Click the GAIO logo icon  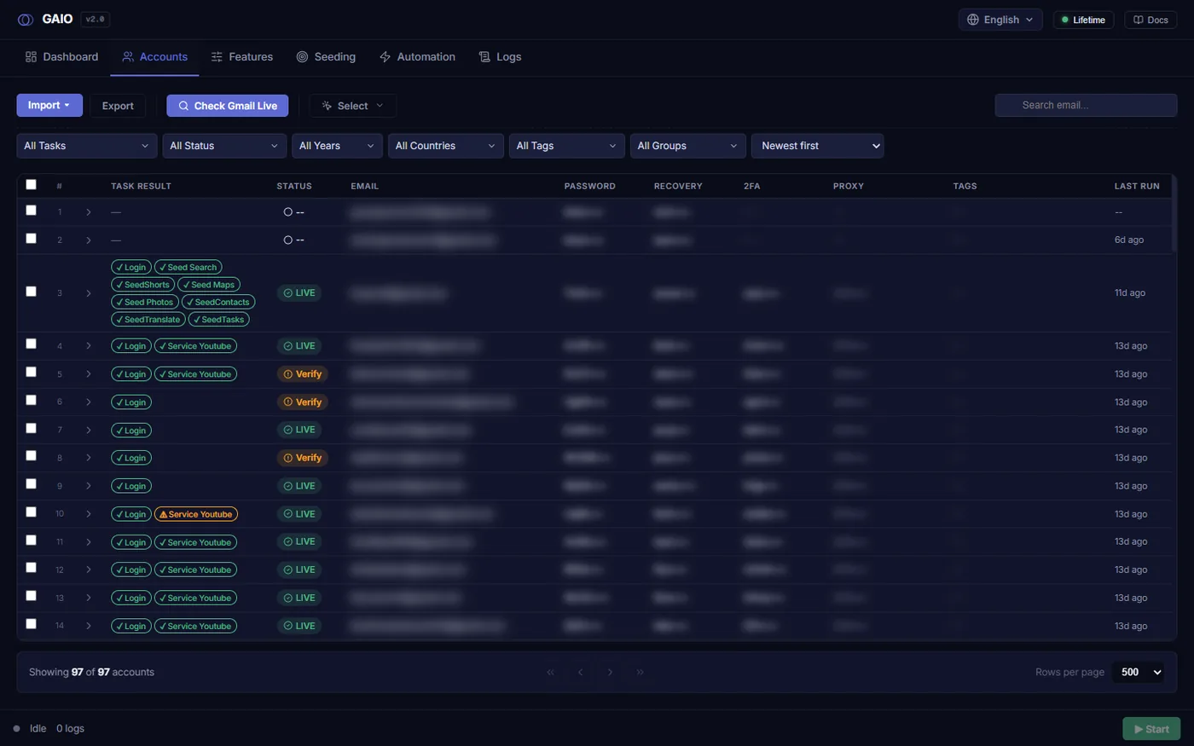(26, 20)
